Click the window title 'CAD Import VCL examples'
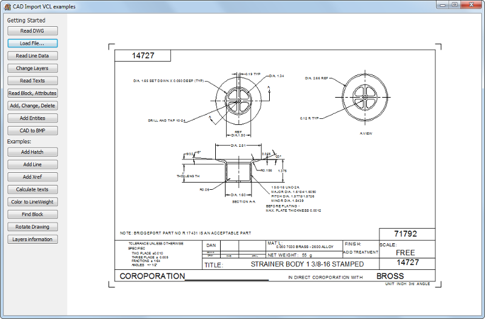The height and width of the screenshot is (319, 485). pos(44,7)
